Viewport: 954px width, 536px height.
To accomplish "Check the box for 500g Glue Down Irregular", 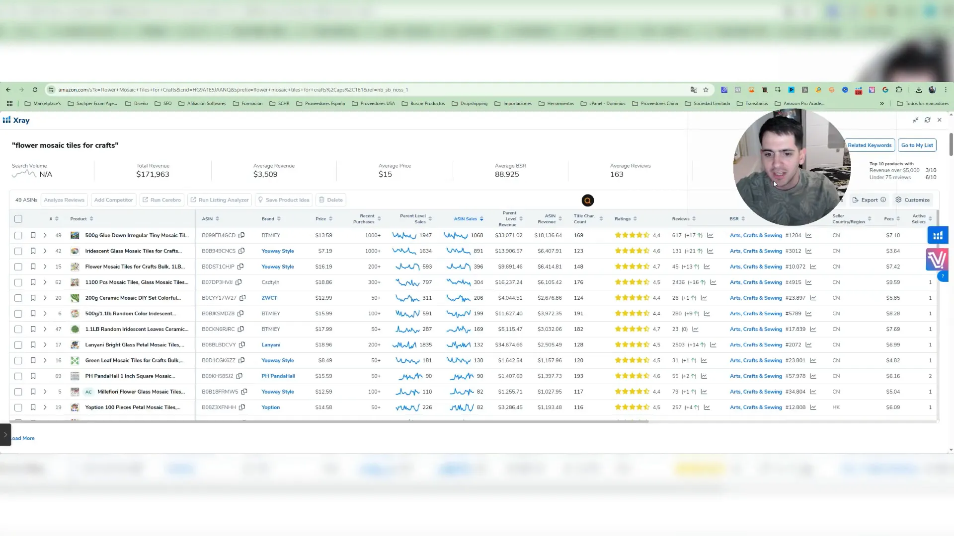I will coord(18,235).
